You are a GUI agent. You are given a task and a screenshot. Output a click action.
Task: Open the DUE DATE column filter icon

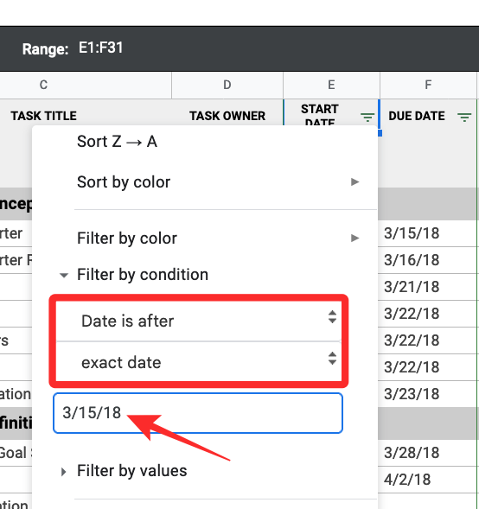pyautogui.click(x=464, y=117)
